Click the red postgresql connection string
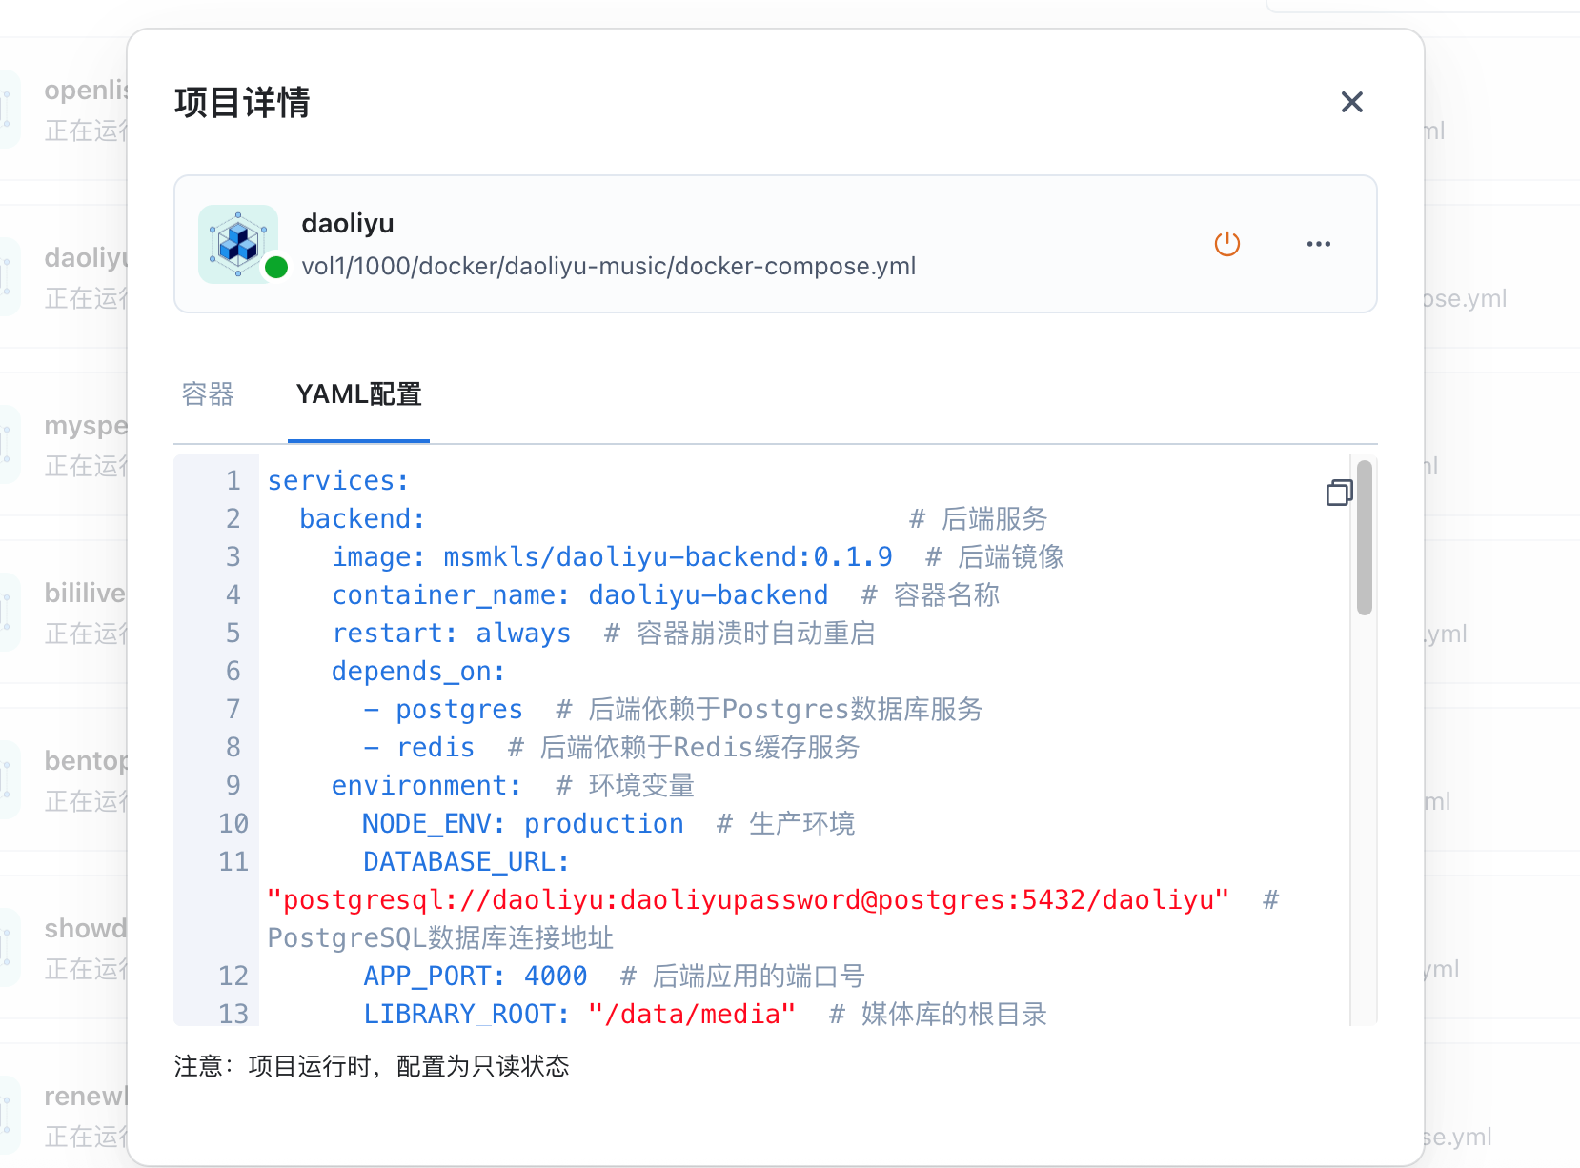The height and width of the screenshot is (1168, 1580). tap(748, 900)
